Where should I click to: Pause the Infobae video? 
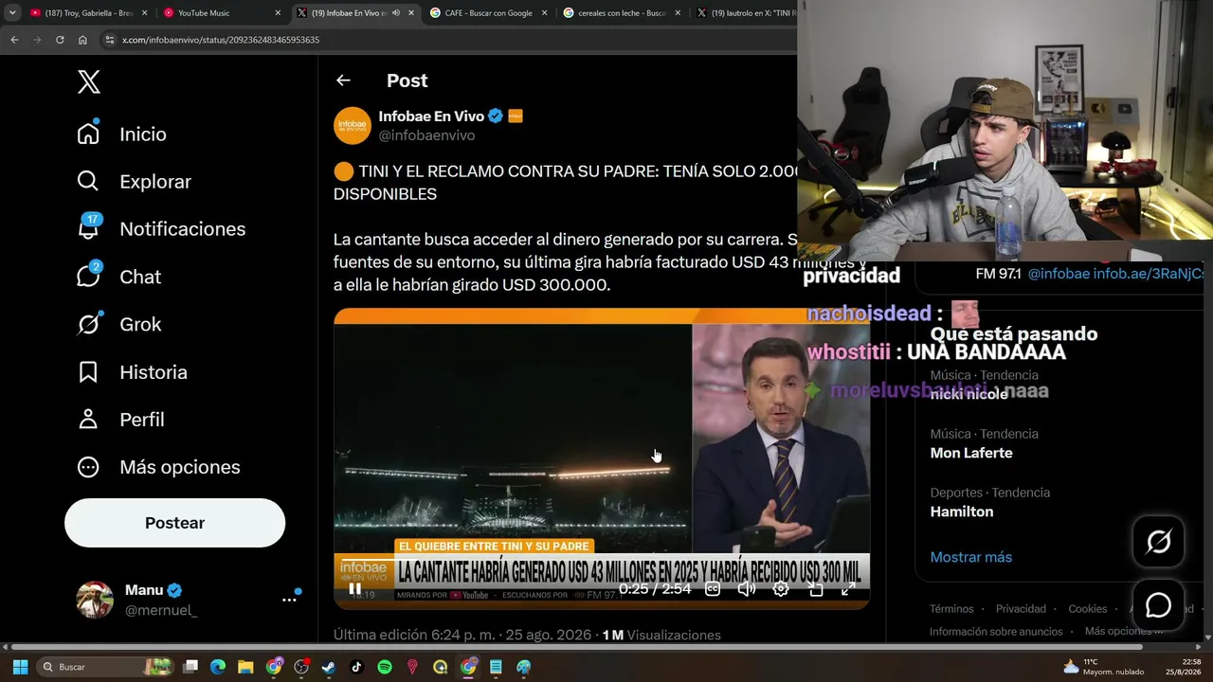354,589
